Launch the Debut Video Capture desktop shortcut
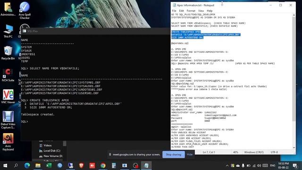Viewport: 302px width, 170px height. pos(8,120)
